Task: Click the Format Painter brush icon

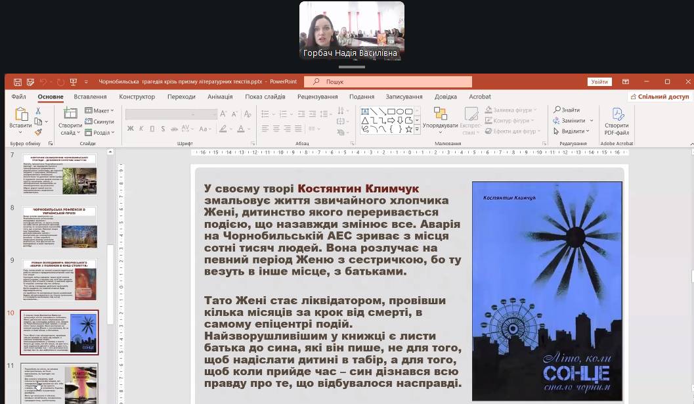Action: coord(38,132)
